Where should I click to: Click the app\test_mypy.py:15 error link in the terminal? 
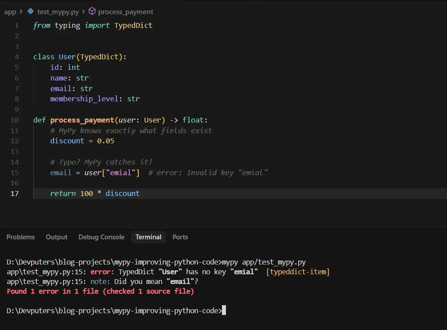pyautogui.click(x=47, y=272)
